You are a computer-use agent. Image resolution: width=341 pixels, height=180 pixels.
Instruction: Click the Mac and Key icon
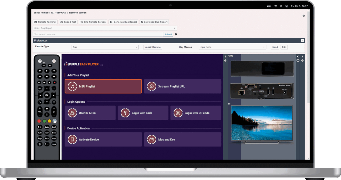[151, 140]
